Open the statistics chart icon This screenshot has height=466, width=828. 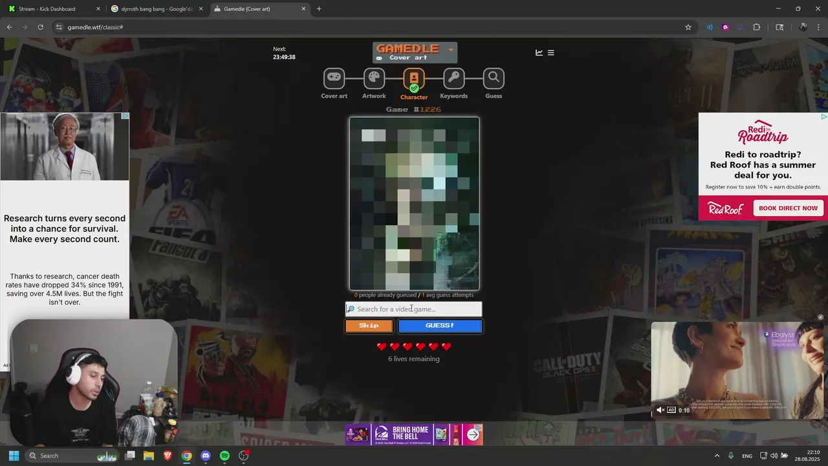click(539, 52)
